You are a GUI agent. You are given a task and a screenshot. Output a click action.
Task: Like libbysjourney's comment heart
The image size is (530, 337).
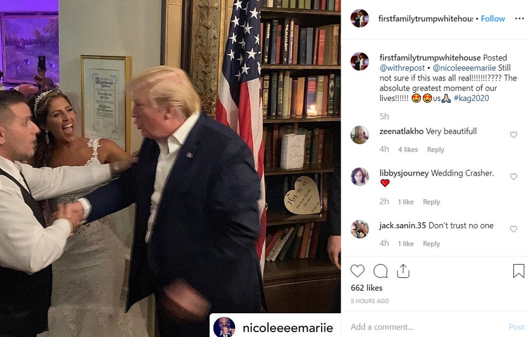coord(513,177)
